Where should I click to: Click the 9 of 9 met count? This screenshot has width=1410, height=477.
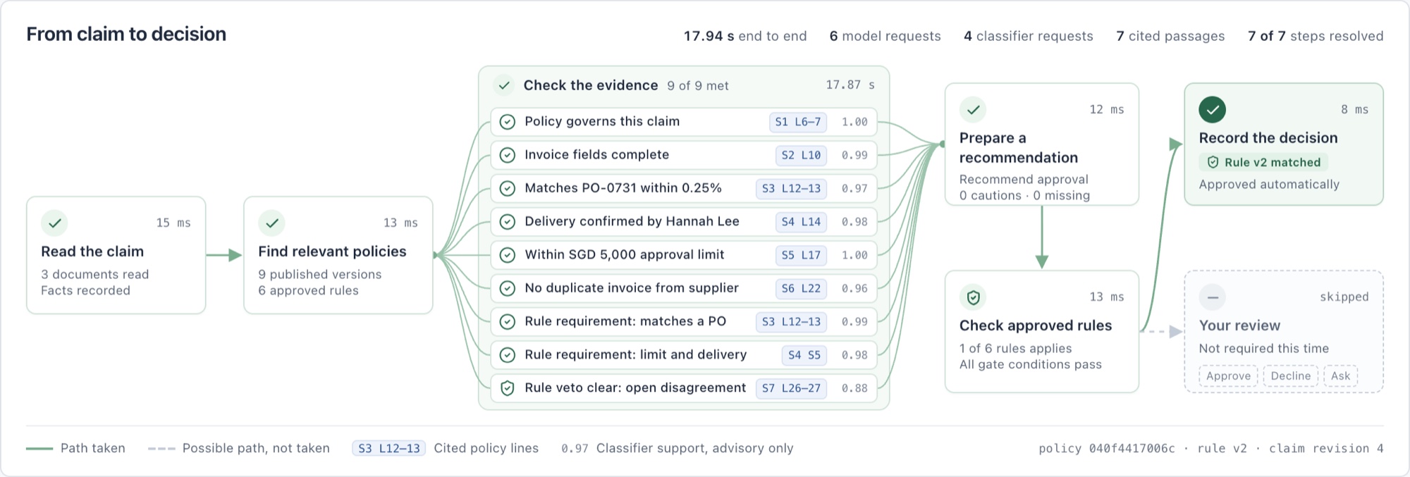[698, 86]
